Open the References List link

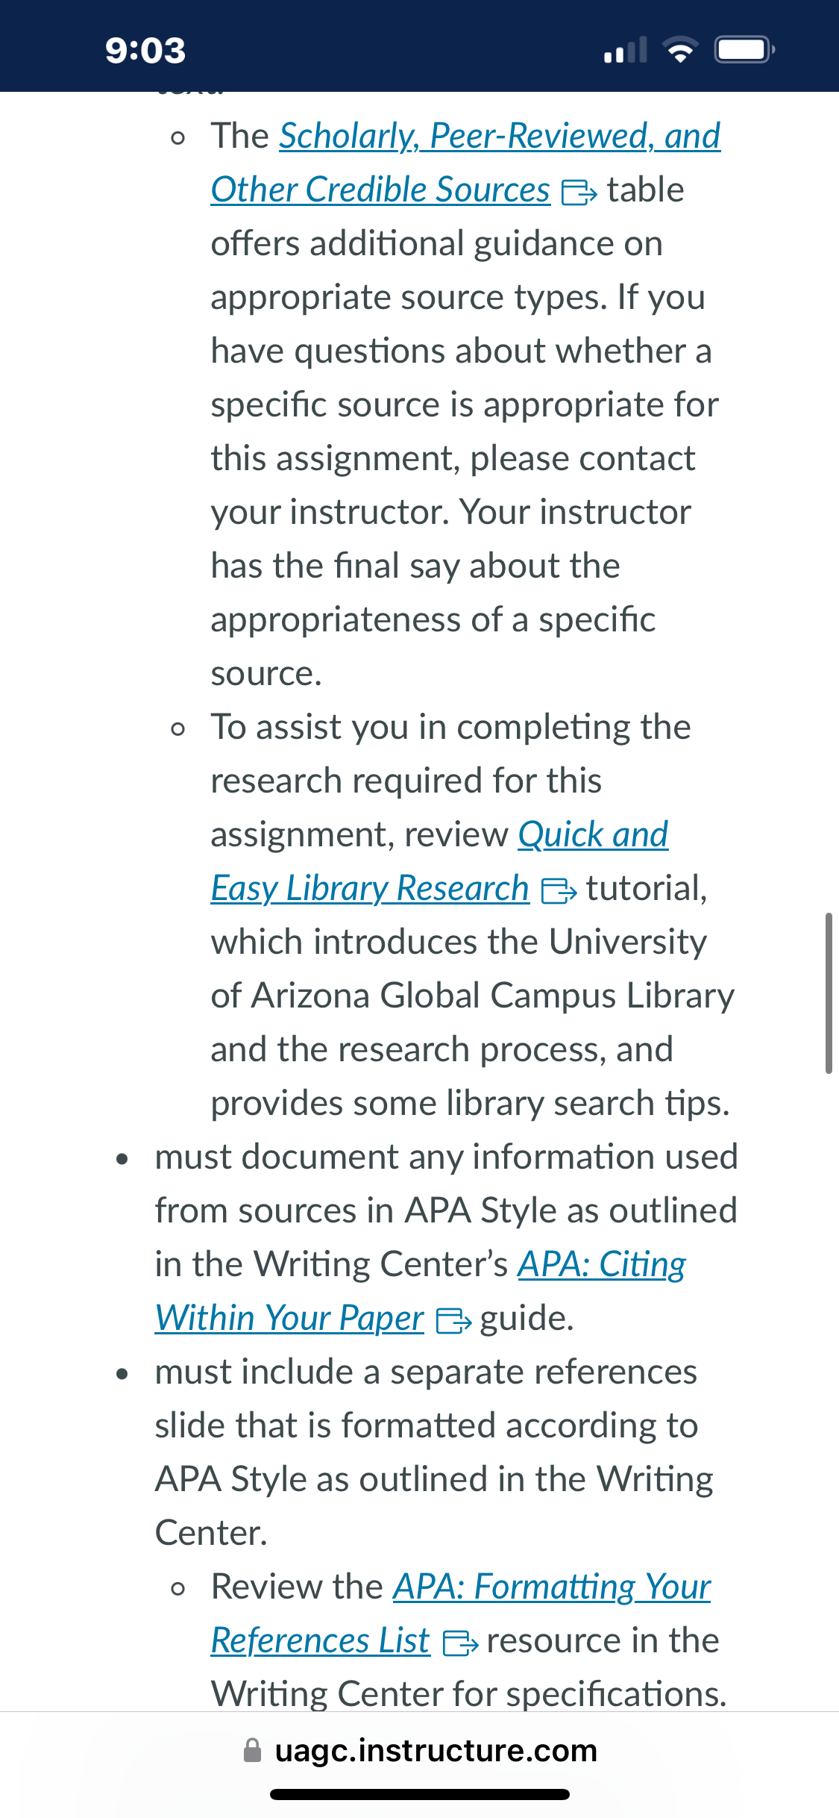[x=320, y=1641]
